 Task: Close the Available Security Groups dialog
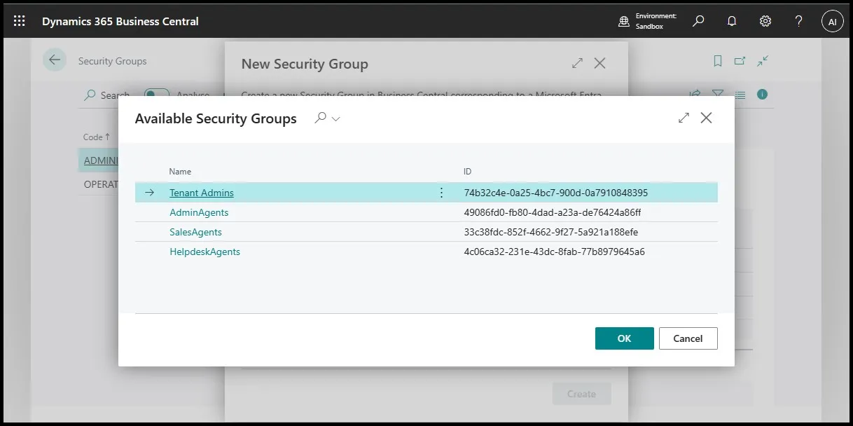pyautogui.click(x=707, y=118)
